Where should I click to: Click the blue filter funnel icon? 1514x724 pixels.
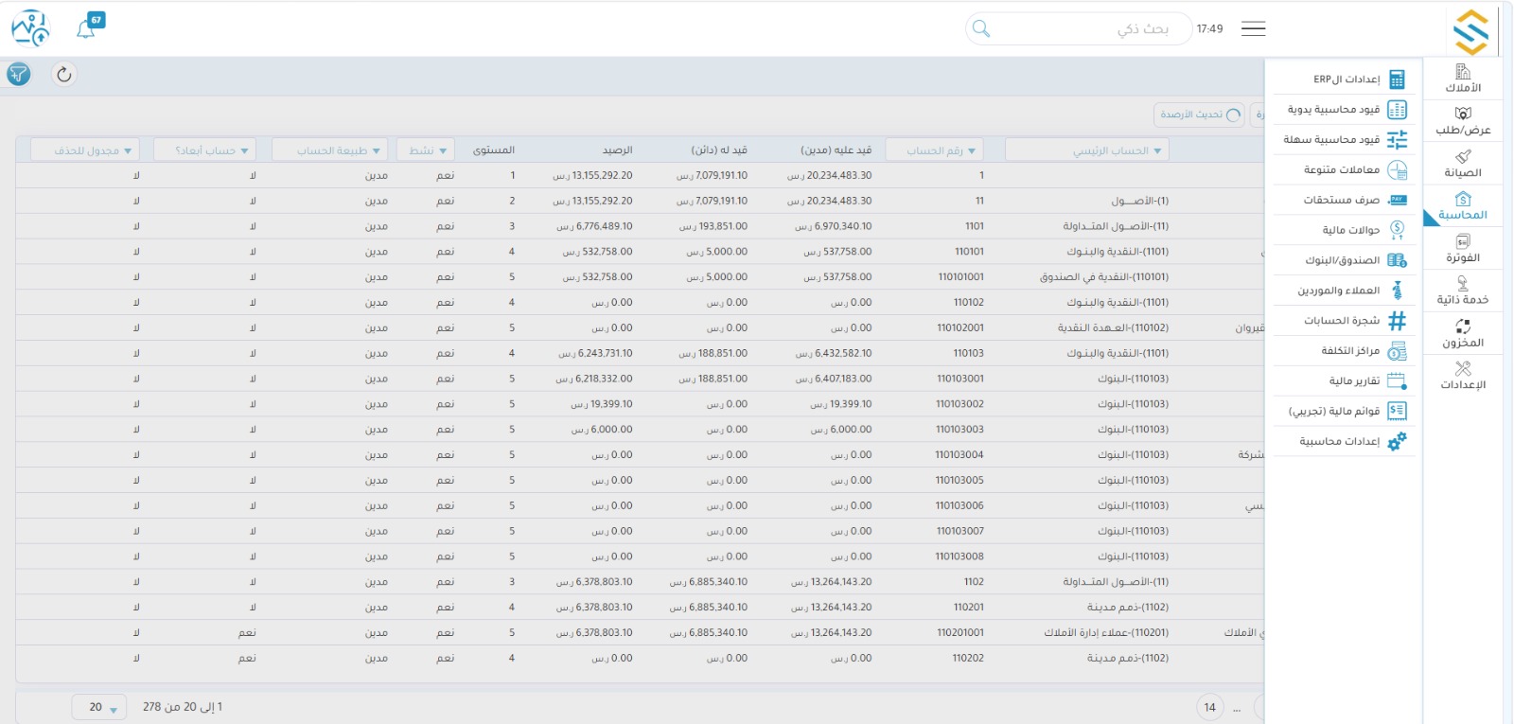[19, 74]
